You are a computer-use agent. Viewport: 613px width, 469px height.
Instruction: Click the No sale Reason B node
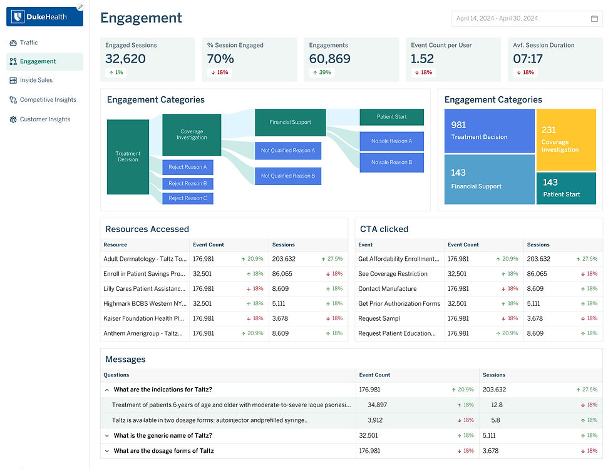point(392,163)
